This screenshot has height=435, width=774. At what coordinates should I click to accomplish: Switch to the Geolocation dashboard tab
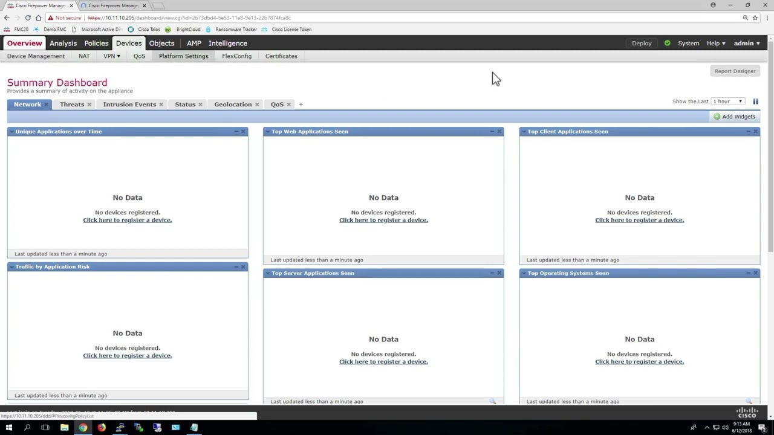tap(233, 105)
